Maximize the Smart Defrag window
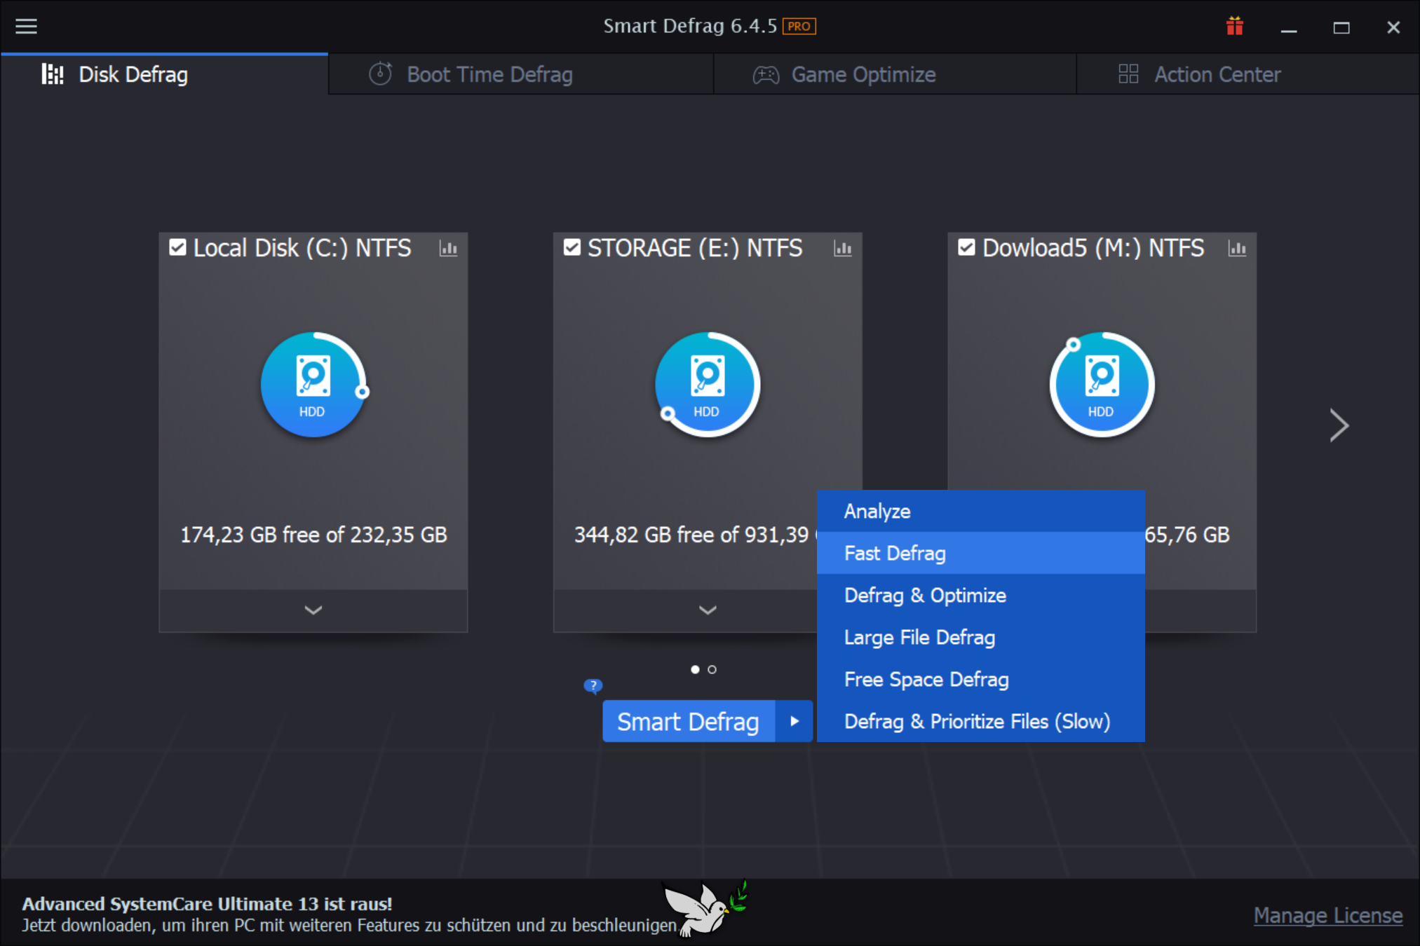 pos(1341,27)
